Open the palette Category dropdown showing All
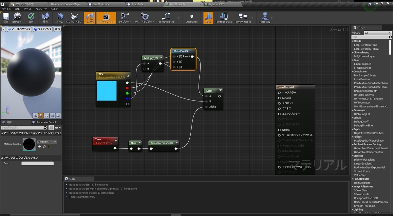 [x=378, y=33]
